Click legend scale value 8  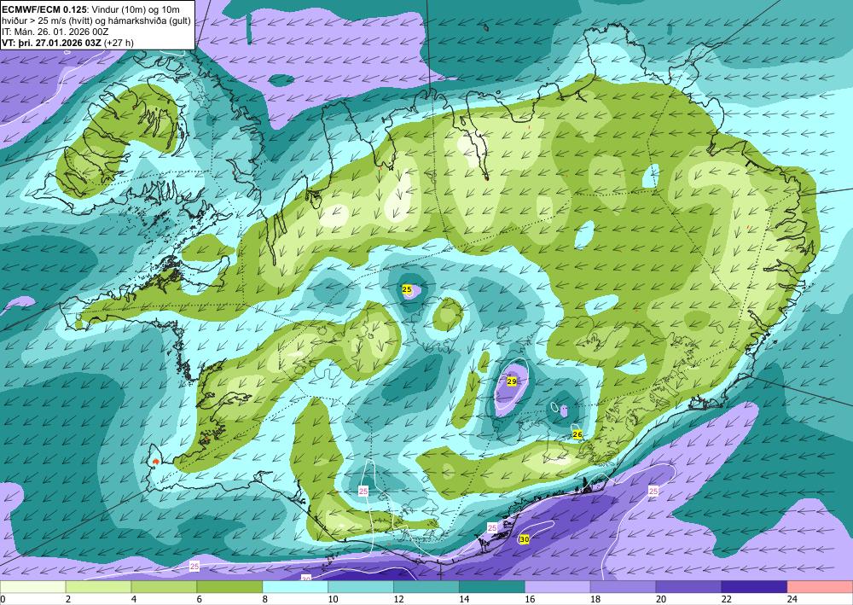coord(265,599)
